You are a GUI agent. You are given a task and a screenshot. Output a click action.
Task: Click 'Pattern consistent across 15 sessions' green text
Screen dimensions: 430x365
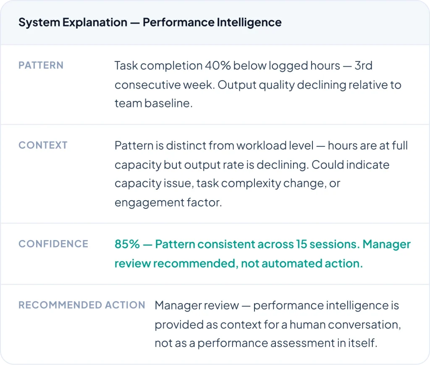[x=257, y=244]
